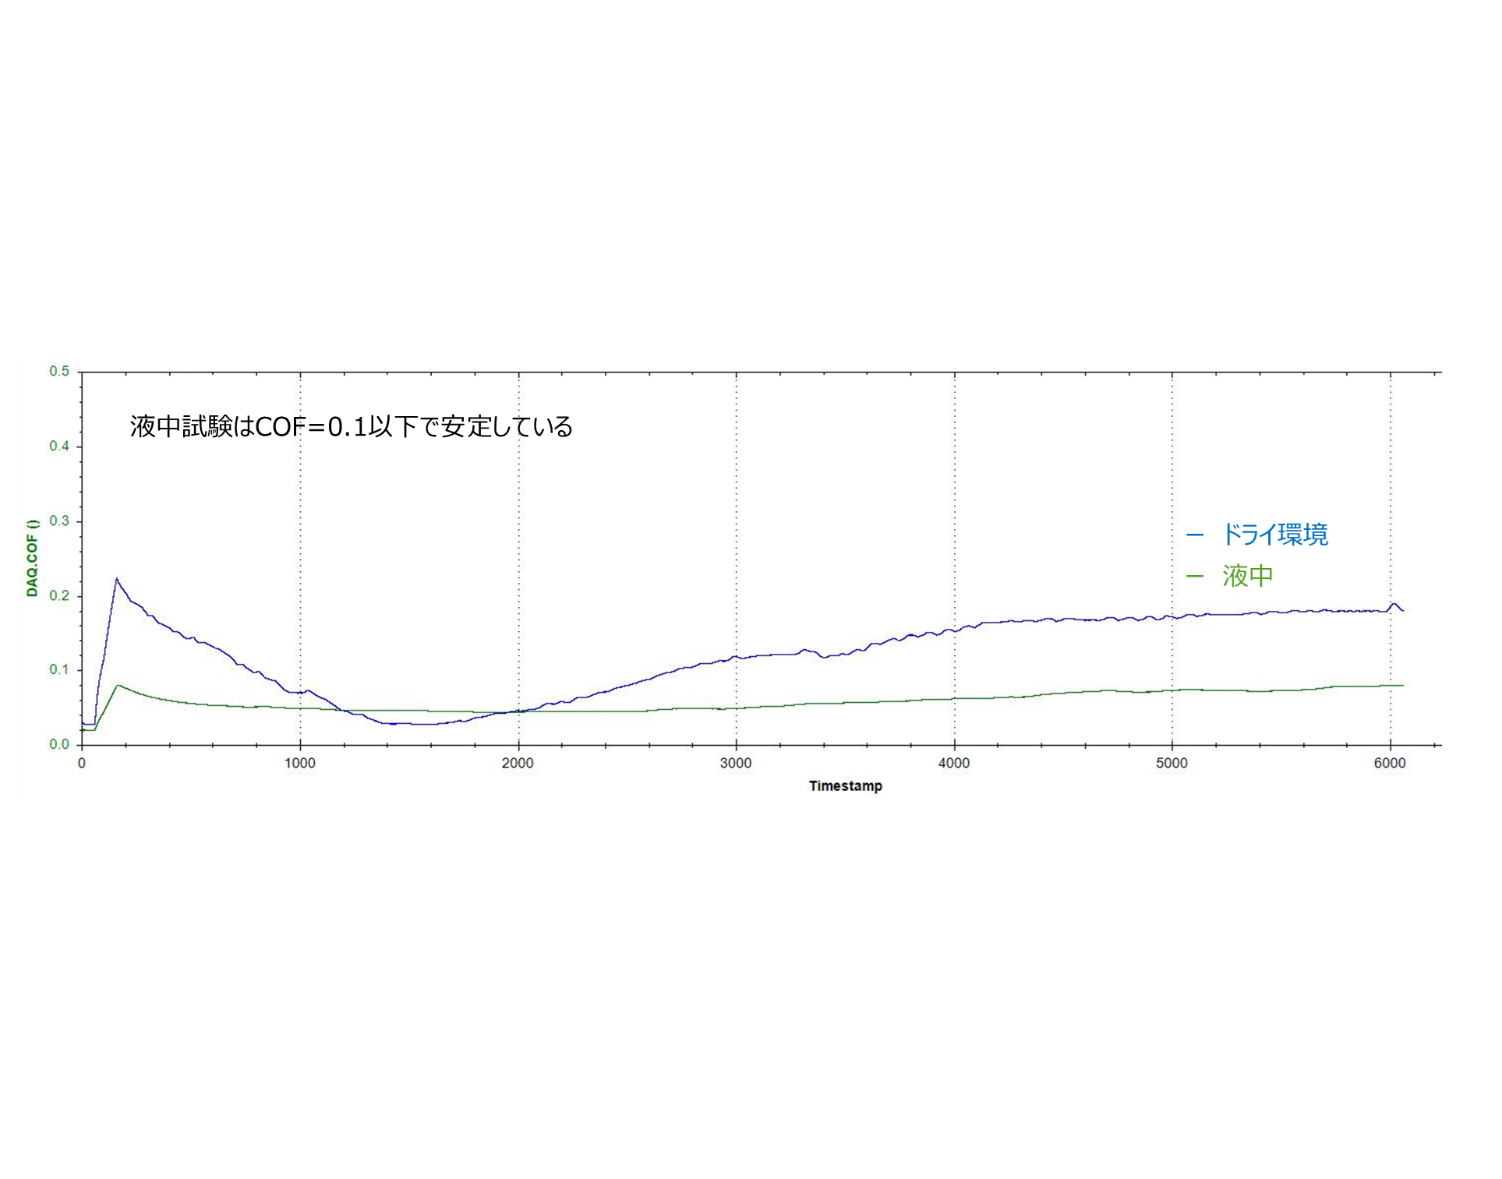Click the ドライ環境 legend label
Screen dimensions: 1502x1179
1275,535
